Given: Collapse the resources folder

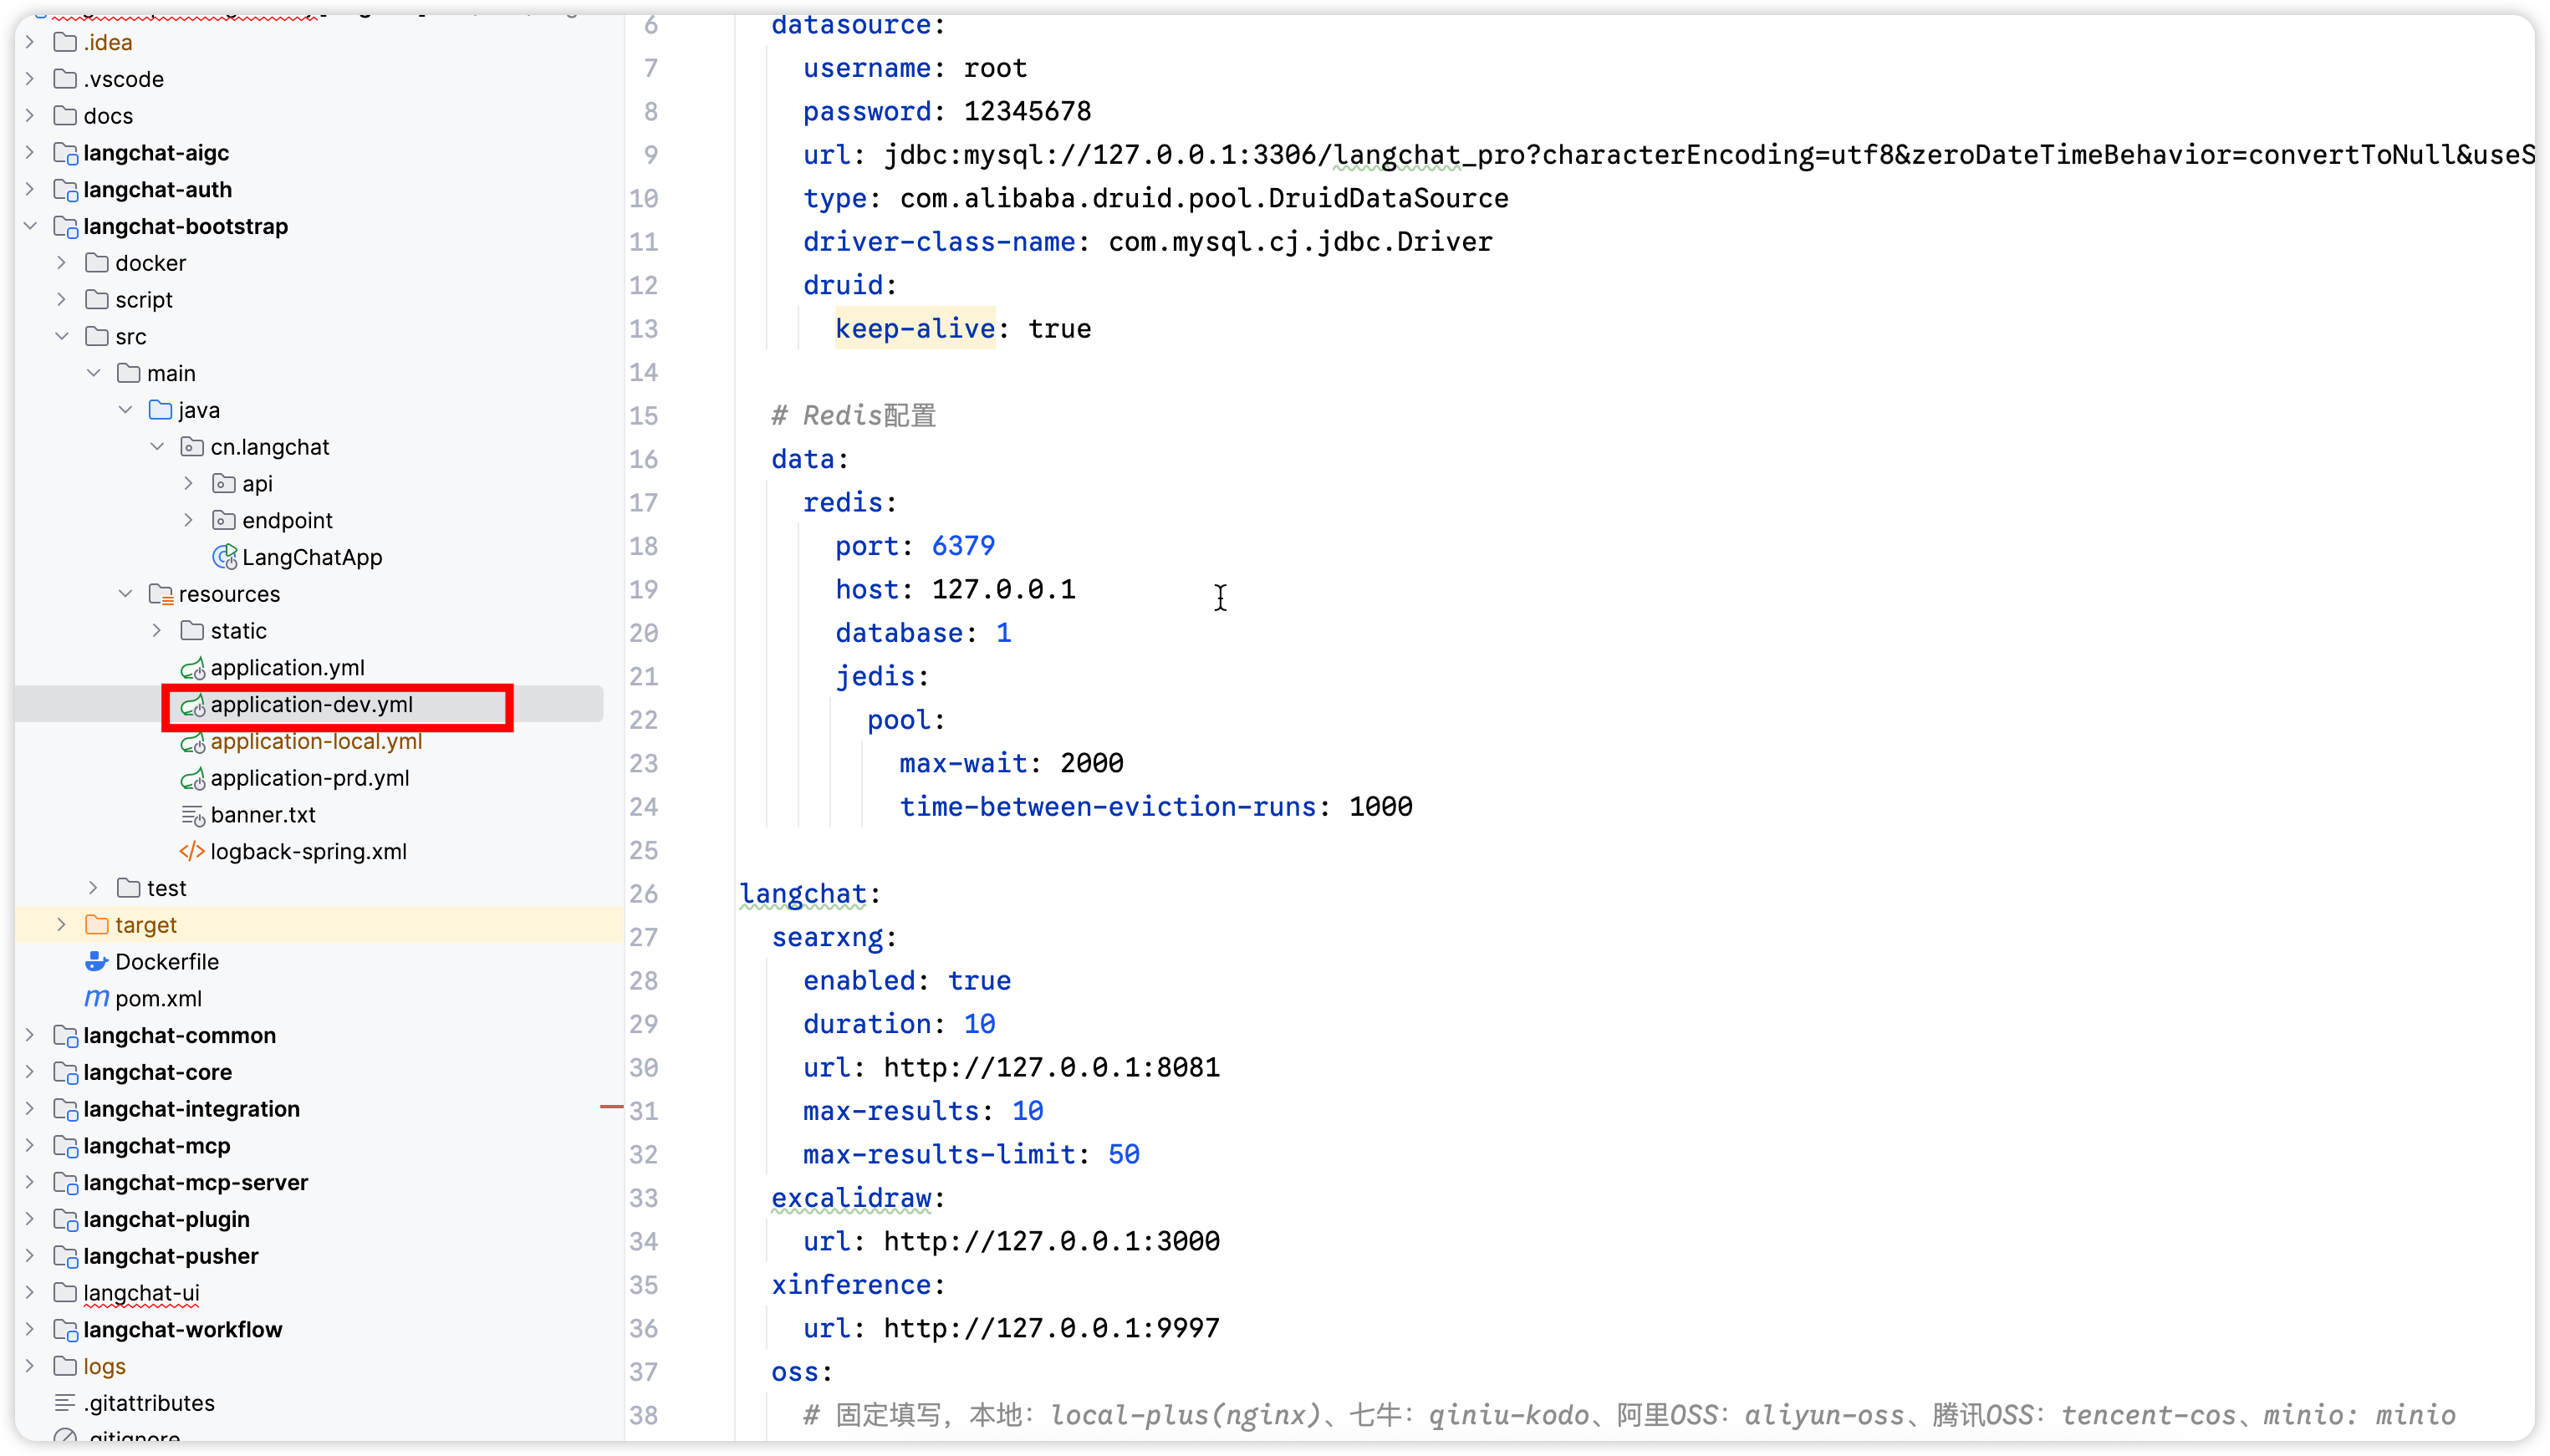Looking at the screenshot, I should (125, 593).
